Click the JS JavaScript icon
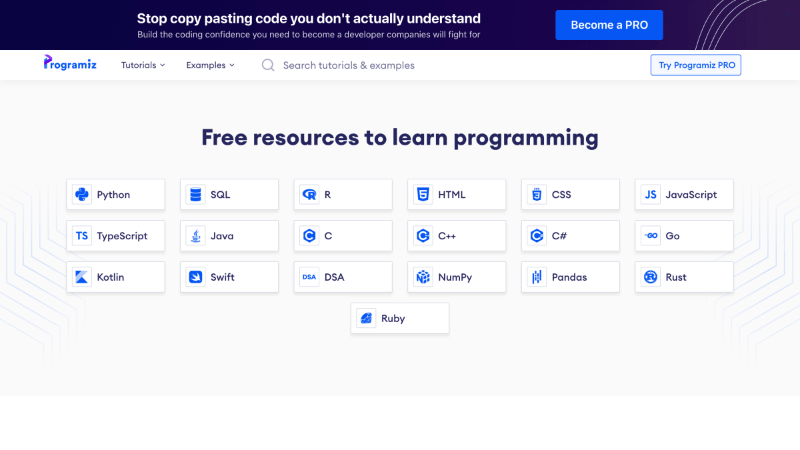 click(x=651, y=195)
